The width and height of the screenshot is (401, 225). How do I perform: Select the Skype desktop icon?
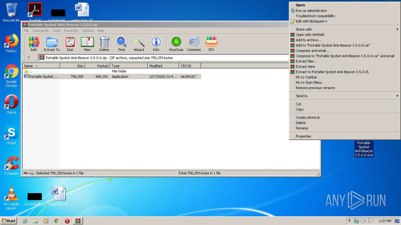11,135
